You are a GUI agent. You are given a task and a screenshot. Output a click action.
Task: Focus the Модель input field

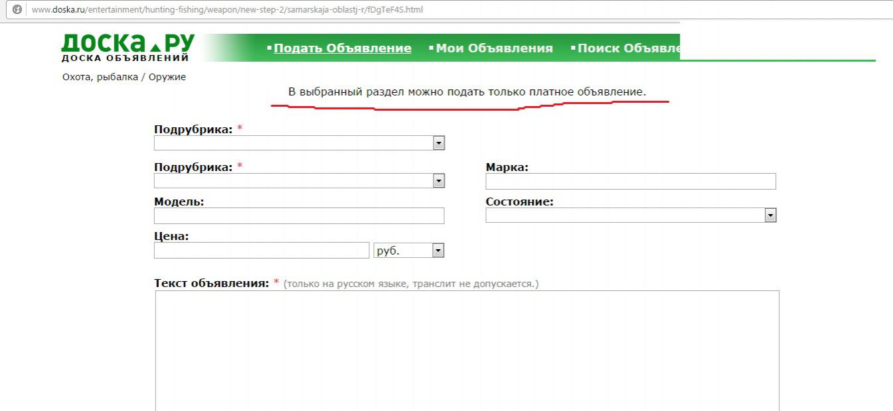(299, 216)
